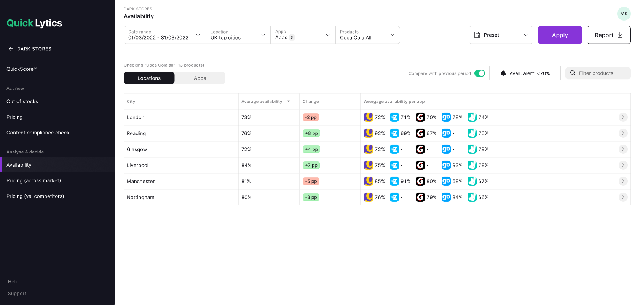640x305 pixels.
Task: Click the black G app icon in London row
Action: tap(420, 117)
